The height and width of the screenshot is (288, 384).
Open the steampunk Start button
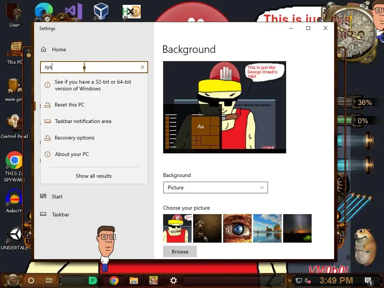coord(12,280)
